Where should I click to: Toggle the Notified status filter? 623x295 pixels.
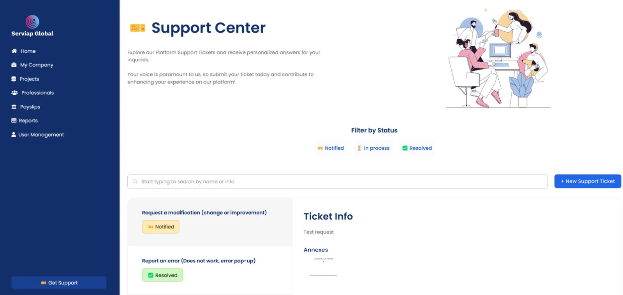click(x=331, y=148)
